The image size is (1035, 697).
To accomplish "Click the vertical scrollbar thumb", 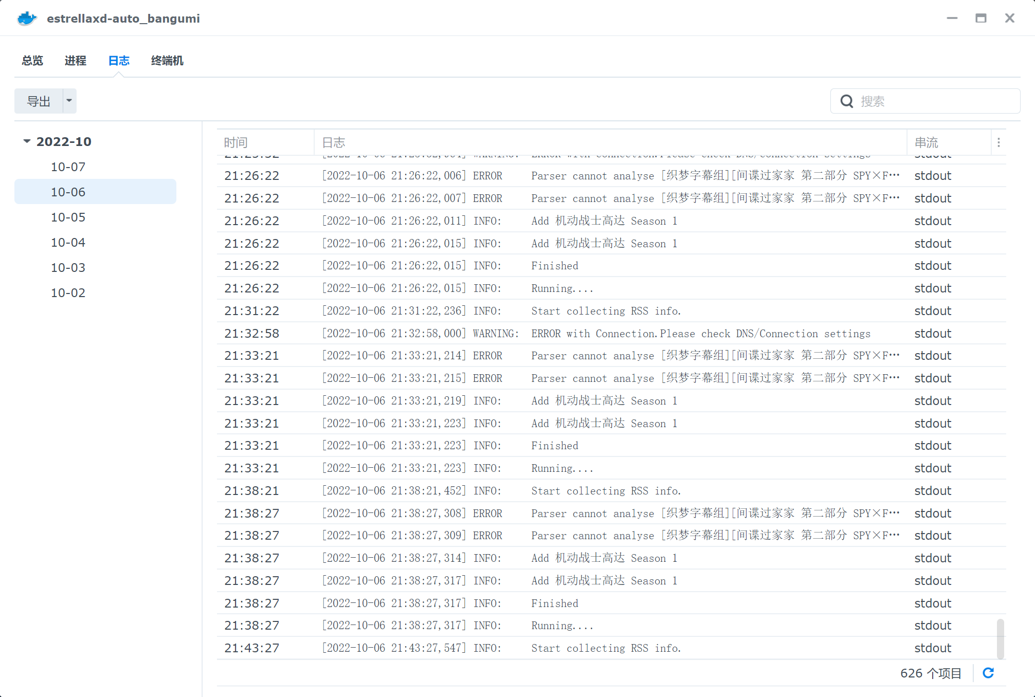I will 1000,637.
